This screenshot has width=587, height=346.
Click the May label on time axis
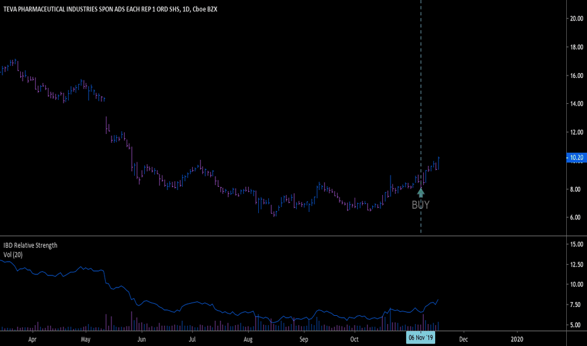click(x=86, y=339)
